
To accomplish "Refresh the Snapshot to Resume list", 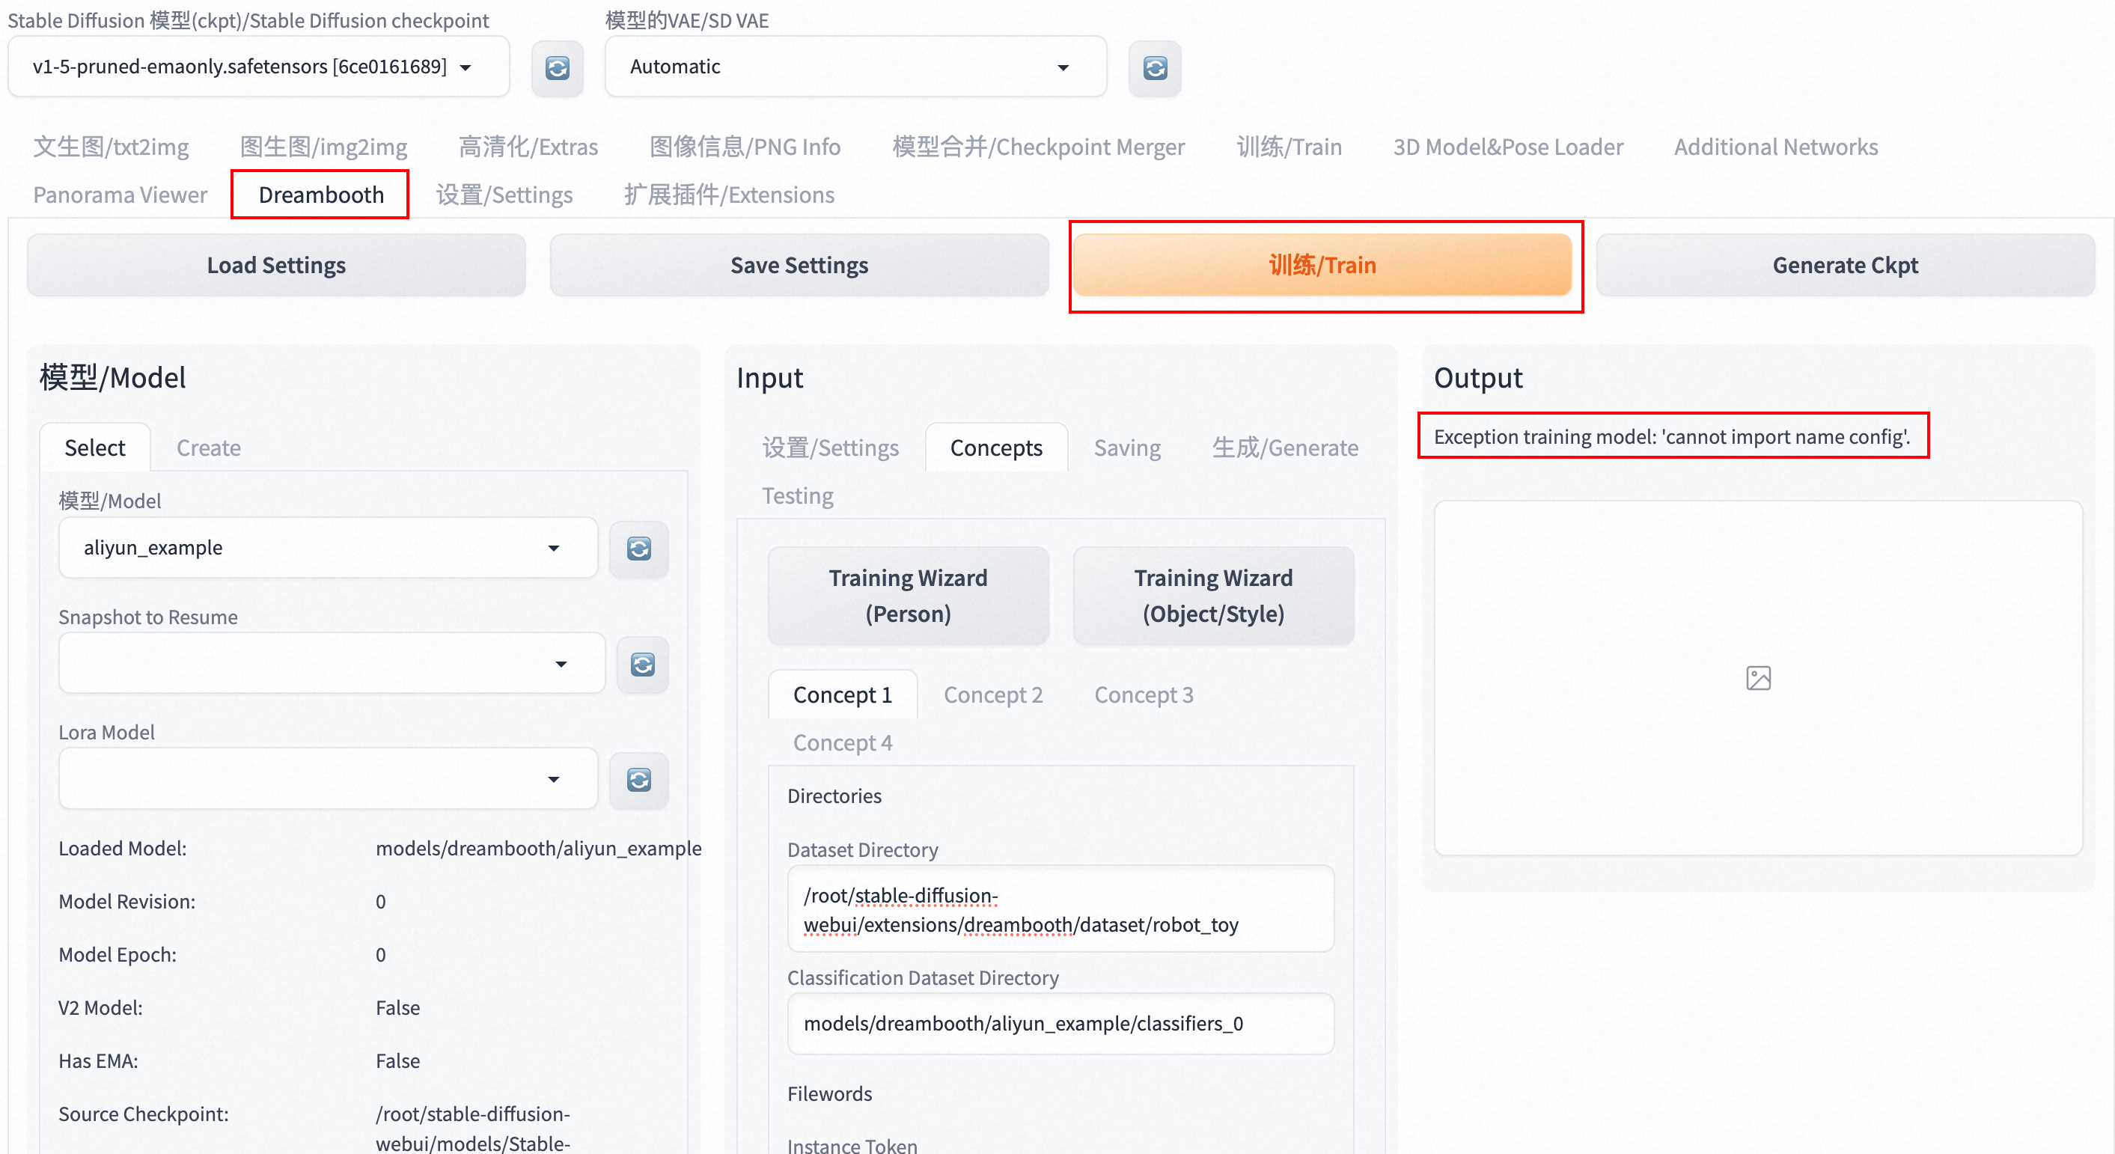I will coord(642,664).
